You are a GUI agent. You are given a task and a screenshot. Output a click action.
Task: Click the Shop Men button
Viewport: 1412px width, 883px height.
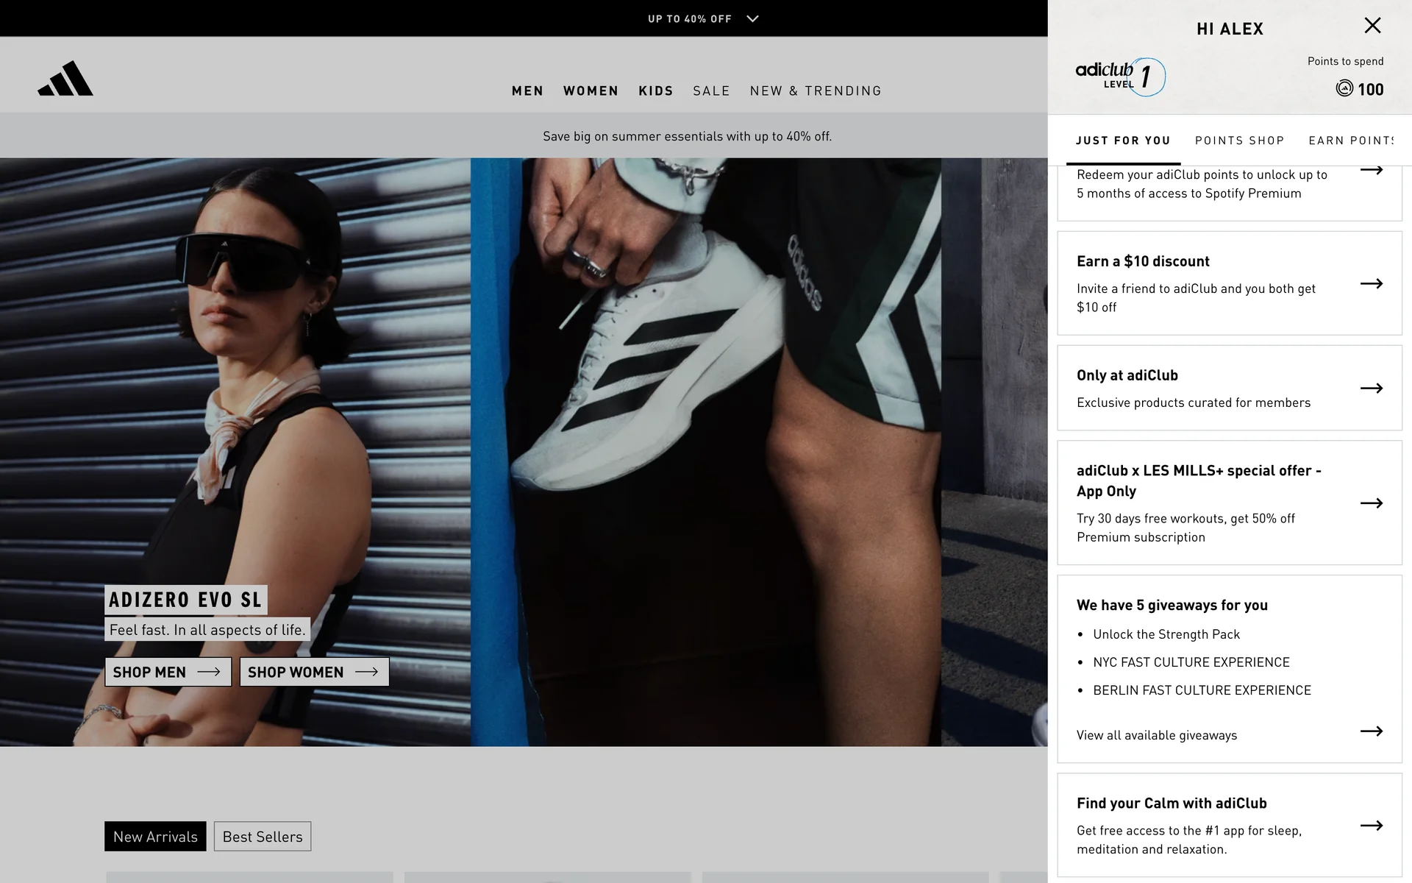168,672
